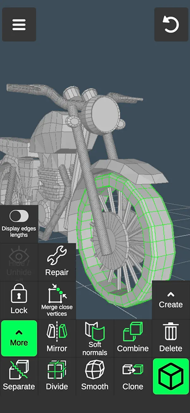Expand the Create menu
The height and width of the screenshot is (413, 190).
click(171, 300)
